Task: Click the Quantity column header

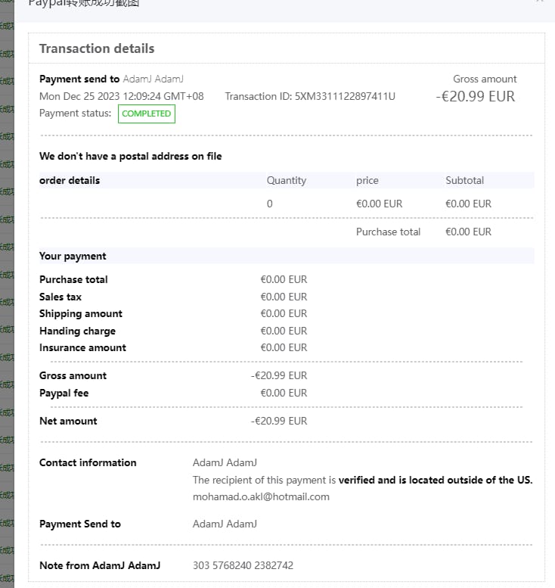Action: point(286,180)
